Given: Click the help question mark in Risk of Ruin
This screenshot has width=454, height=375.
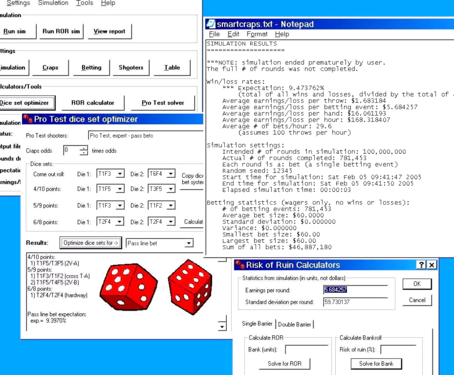Looking at the screenshot, I should (x=421, y=264).
